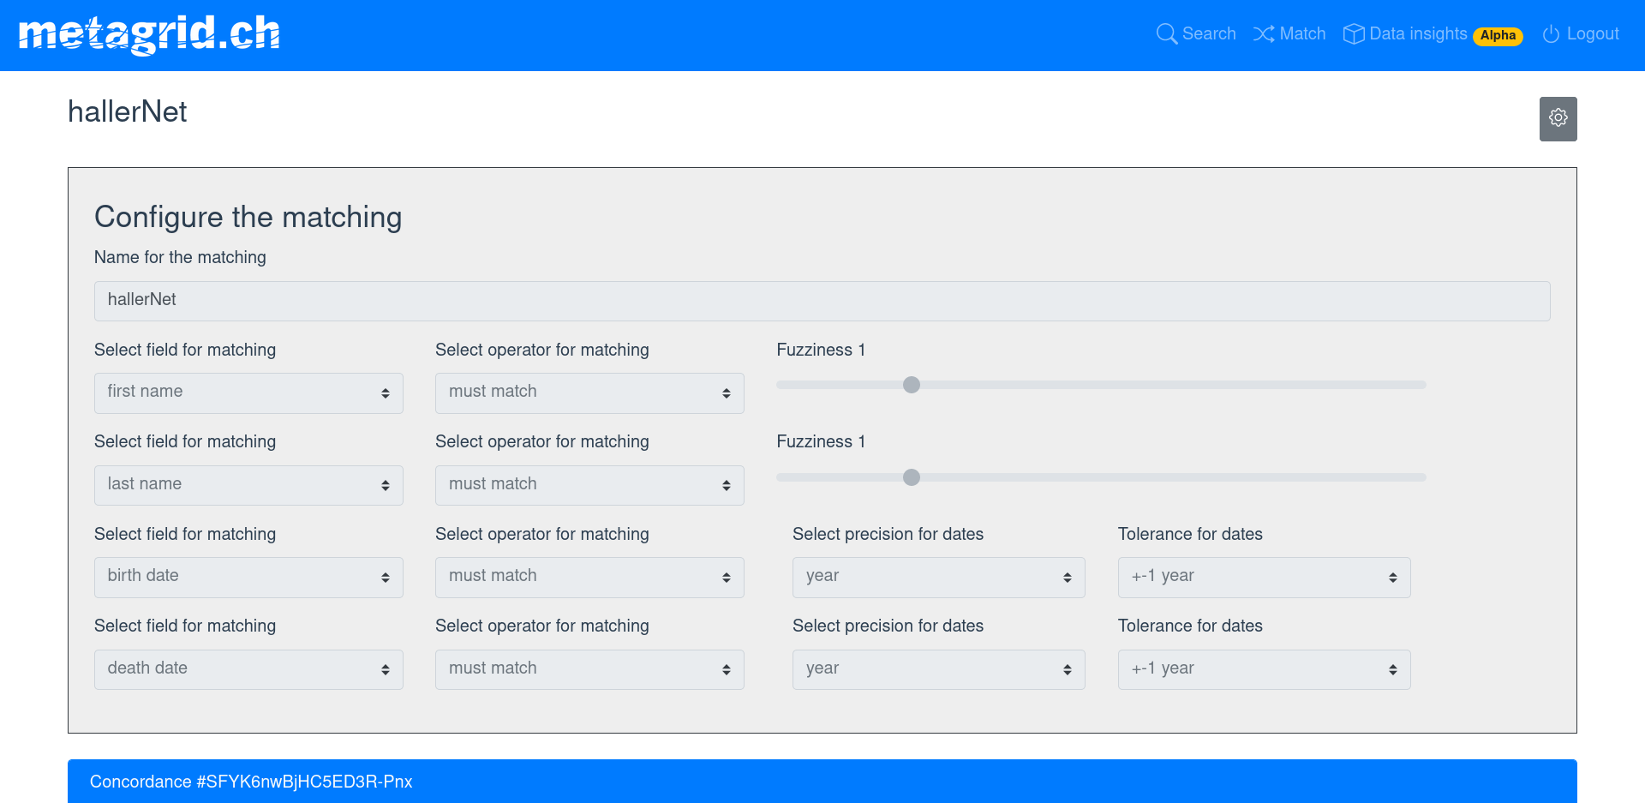Open date precision dropdown for birth date
1645x803 pixels.
(938, 577)
